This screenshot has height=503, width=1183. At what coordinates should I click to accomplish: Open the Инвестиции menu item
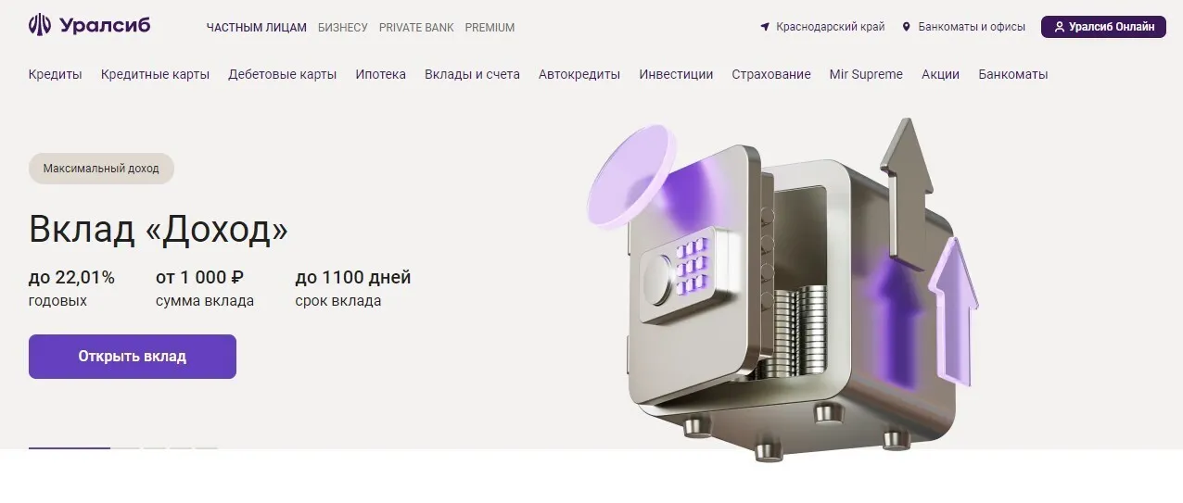[x=676, y=74]
